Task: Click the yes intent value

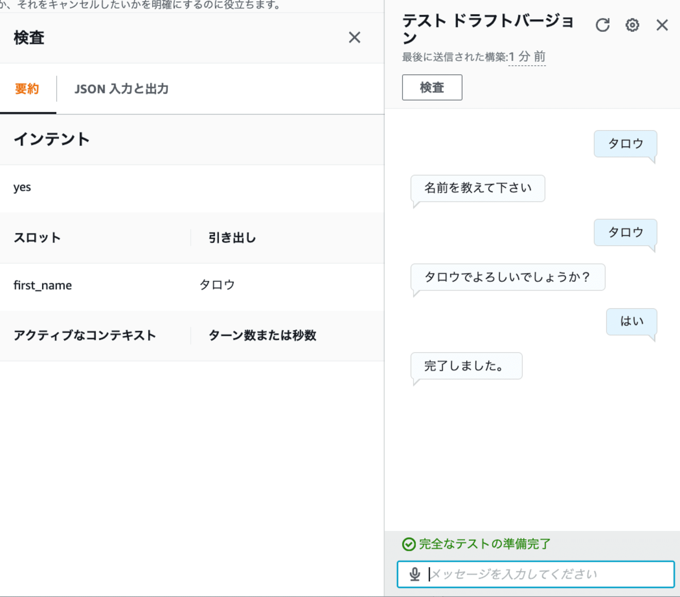Action: coord(22,188)
